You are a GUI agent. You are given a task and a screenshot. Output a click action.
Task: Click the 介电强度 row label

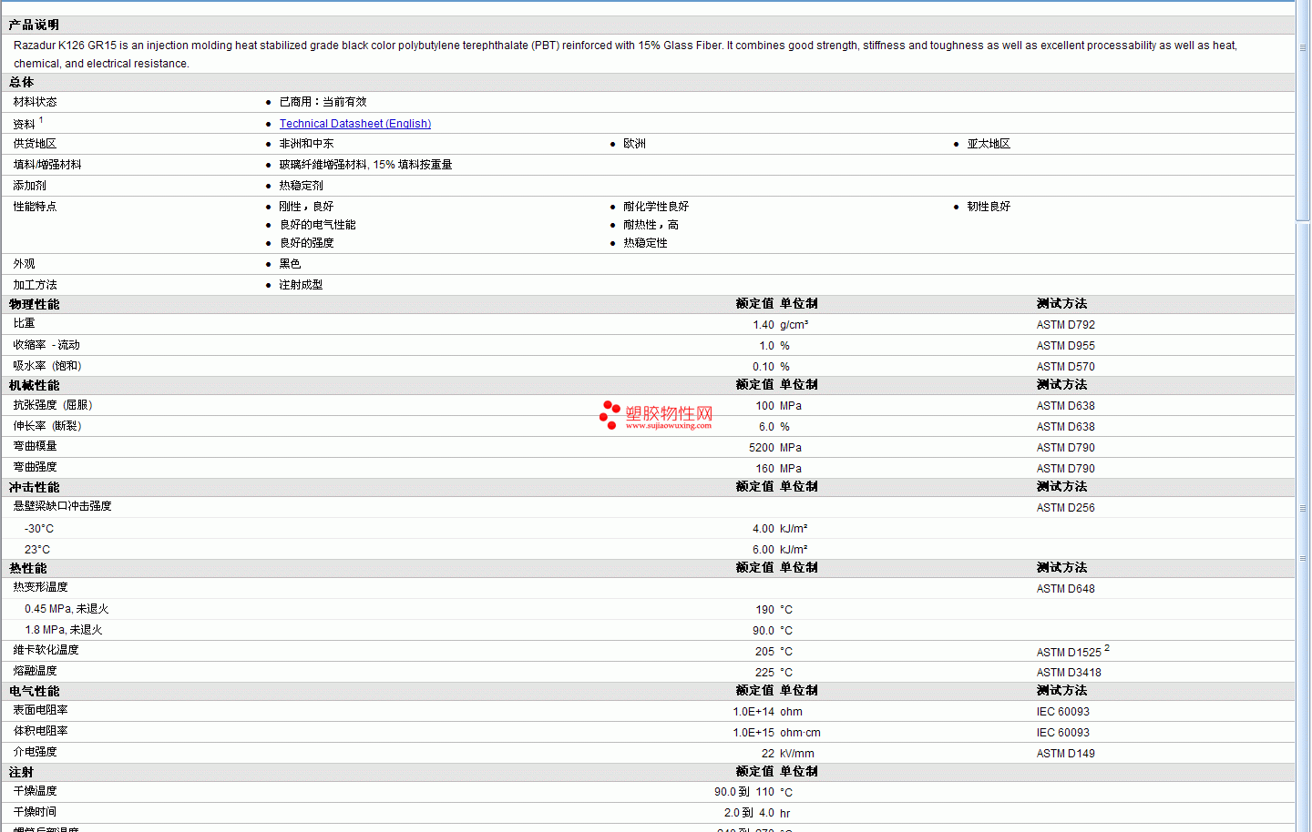coord(35,752)
